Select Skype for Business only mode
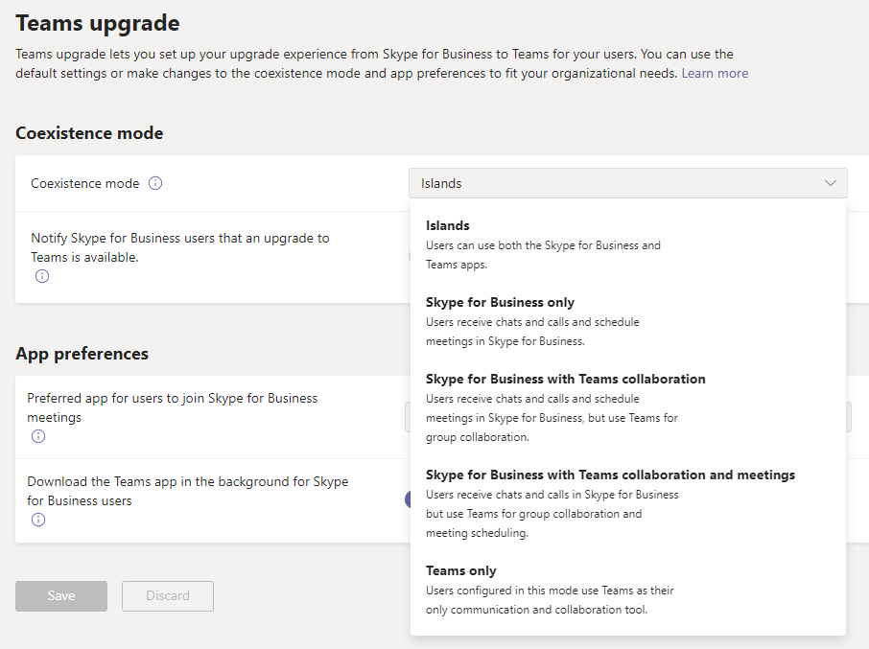 (628, 321)
